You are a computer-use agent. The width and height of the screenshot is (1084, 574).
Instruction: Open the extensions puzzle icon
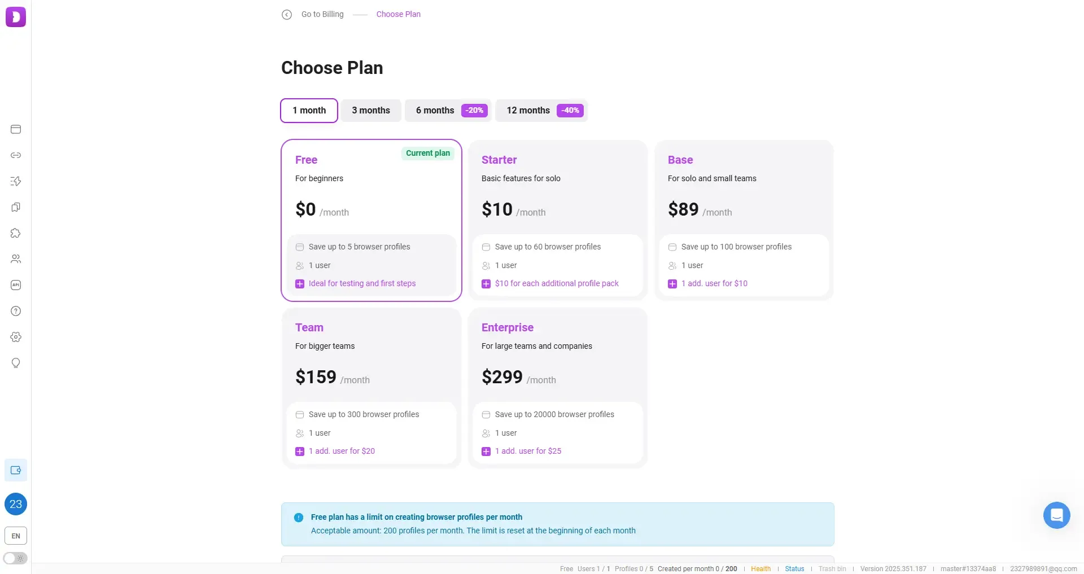pos(15,233)
